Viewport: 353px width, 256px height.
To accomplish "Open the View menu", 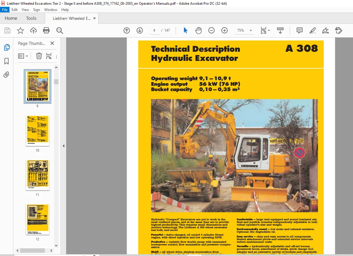I will [x=25, y=10].
